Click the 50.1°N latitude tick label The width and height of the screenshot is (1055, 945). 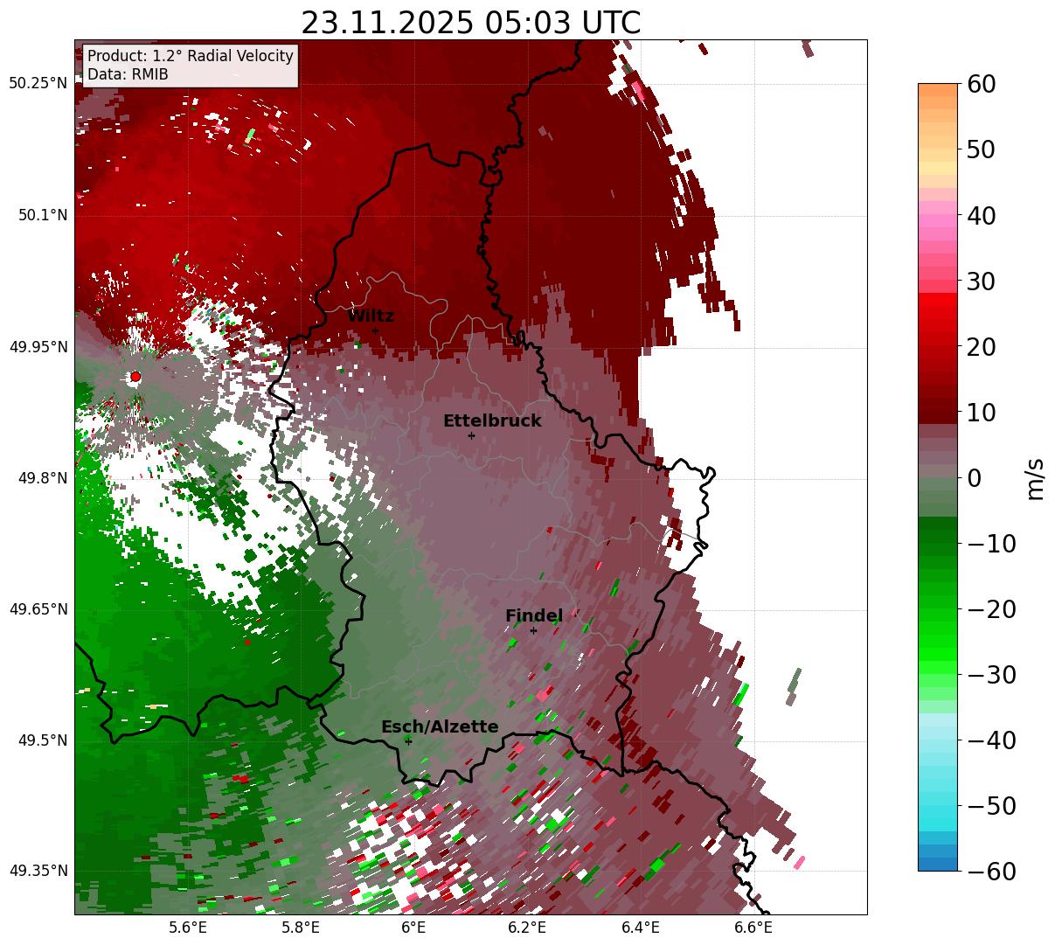tap(42, 215)
